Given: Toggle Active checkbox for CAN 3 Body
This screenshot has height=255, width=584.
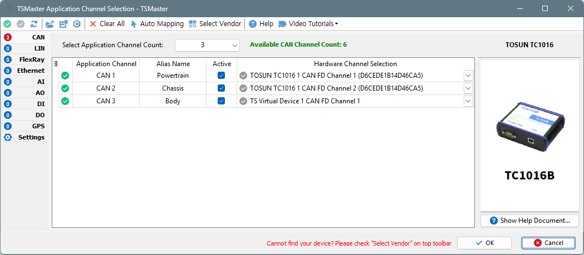Looking at the screenshot, I should [x=221, y=101].
